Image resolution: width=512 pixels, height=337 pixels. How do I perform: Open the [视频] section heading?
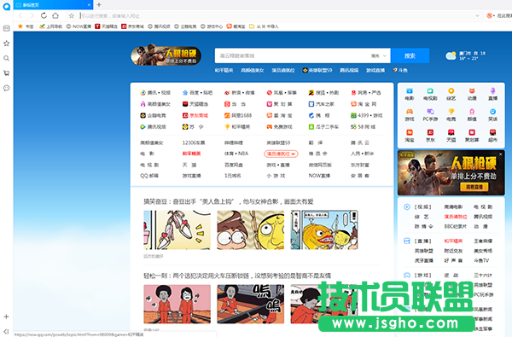pyautogui.click(x=422, y=206)
